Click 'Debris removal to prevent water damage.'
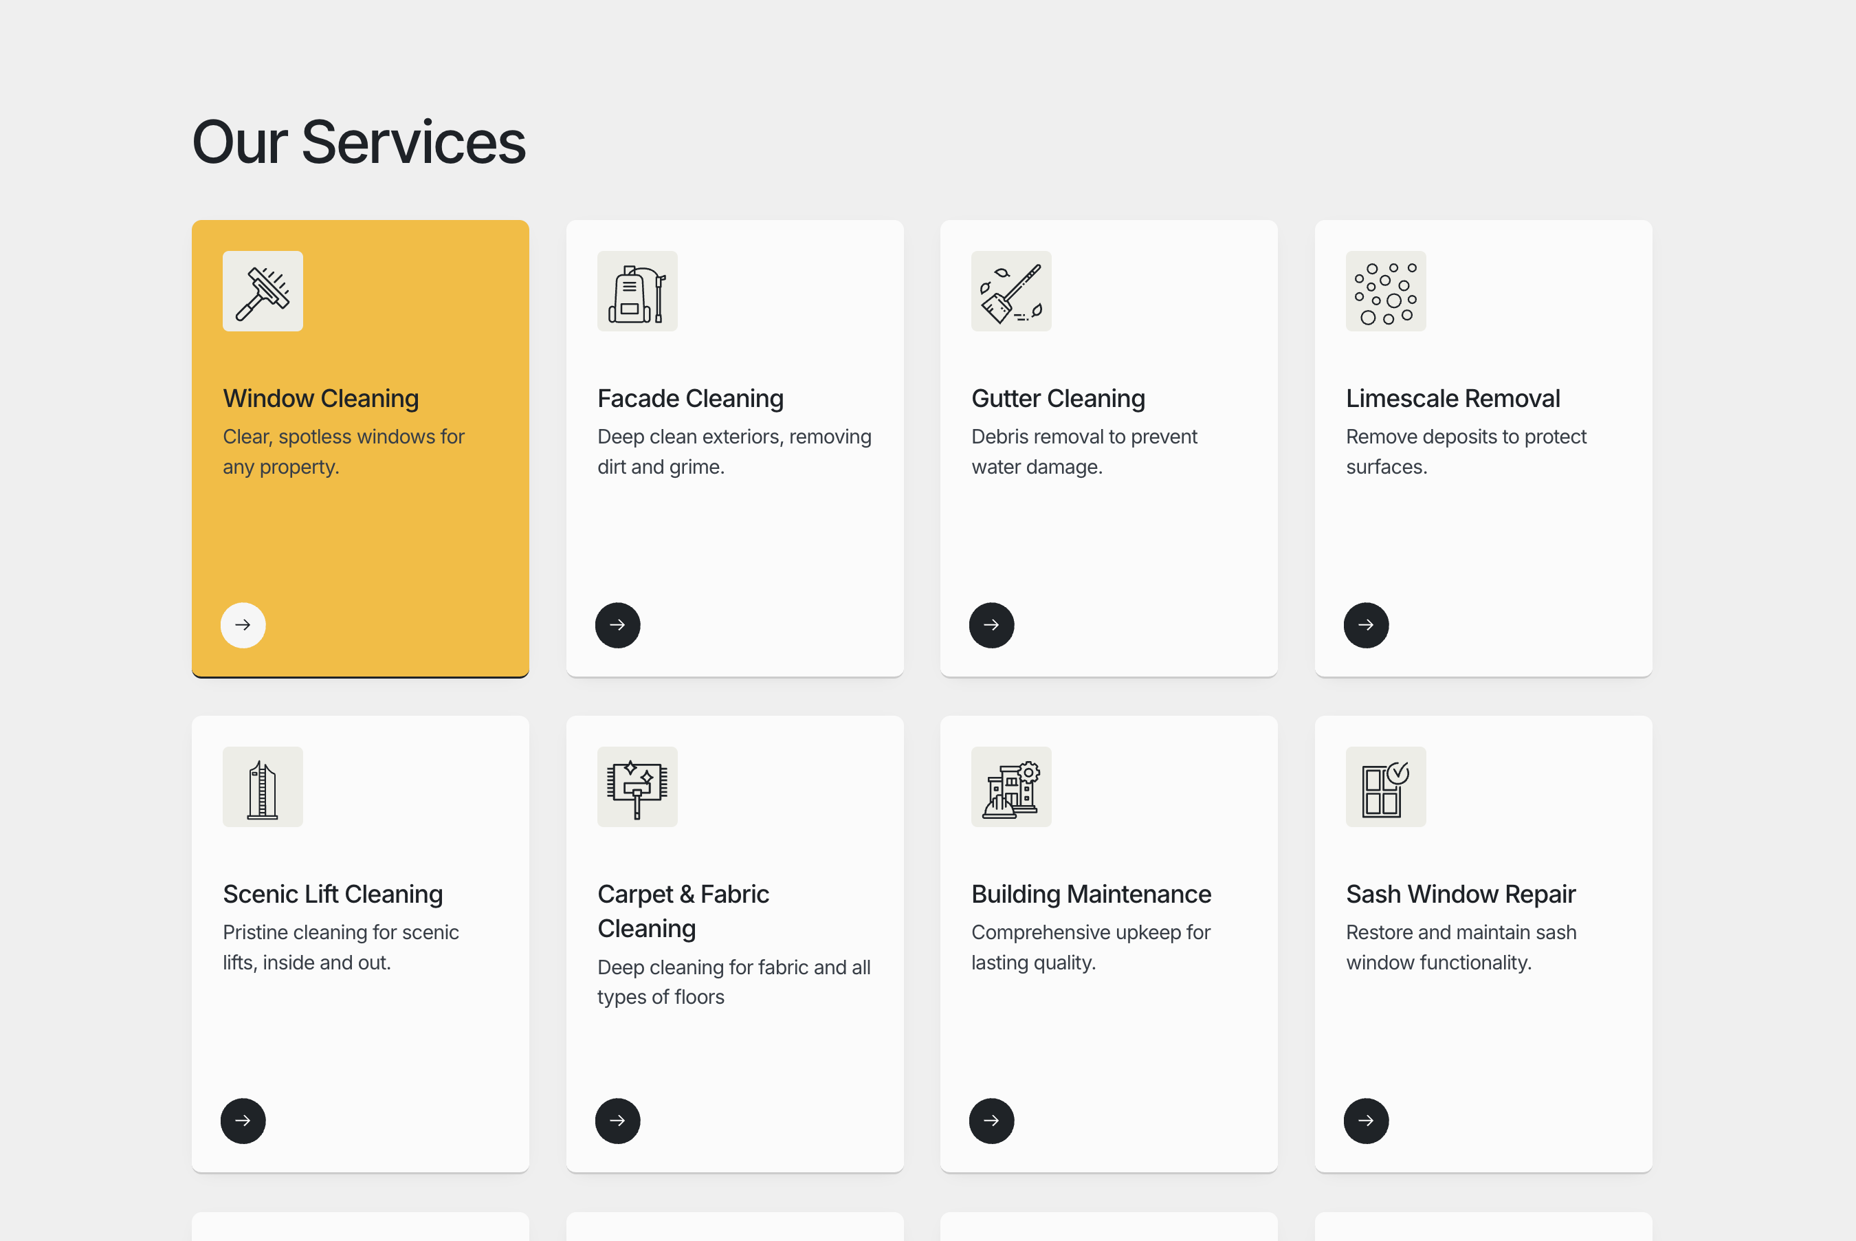Image resolution: width=1856 pixels, height=1241 pixels. click(x=1084, y=451)
